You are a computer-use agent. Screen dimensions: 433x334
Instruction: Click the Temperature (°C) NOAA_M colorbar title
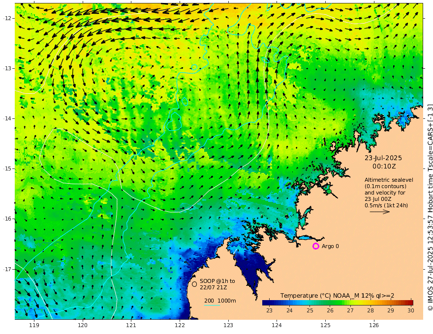tap(337, 296)
